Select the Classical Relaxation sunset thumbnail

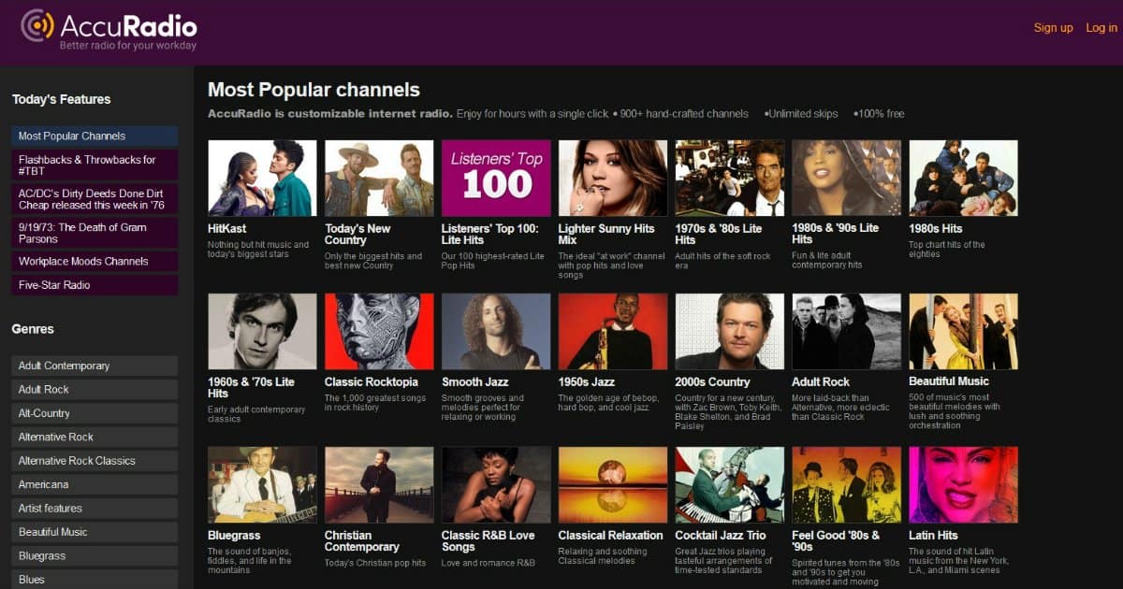point(613,484)
